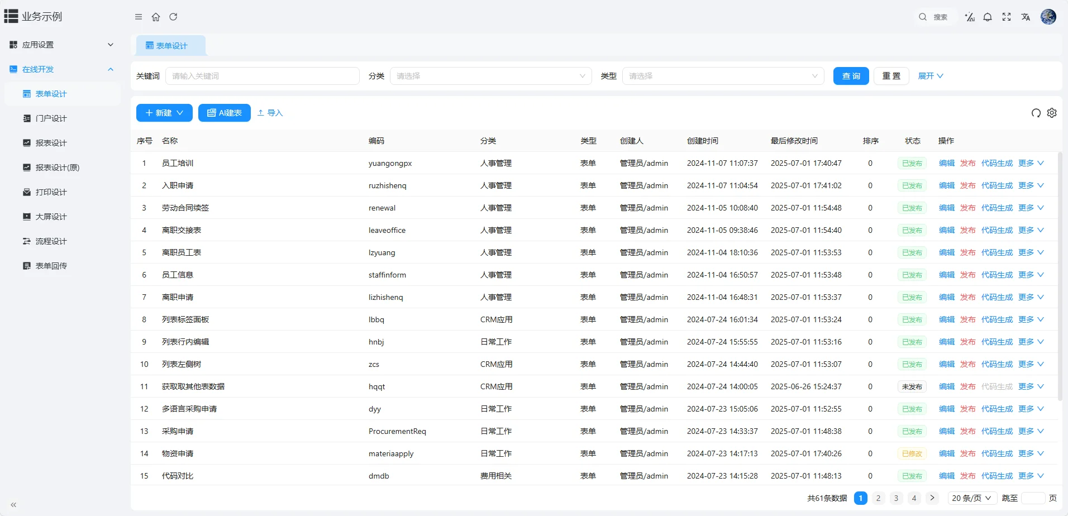Generate code for 劳动合同续签

997,208
